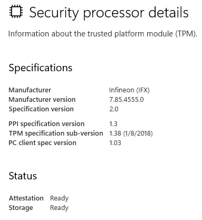Select the 1.03 PC client value
202x220 pixels.
pos(115,143)
